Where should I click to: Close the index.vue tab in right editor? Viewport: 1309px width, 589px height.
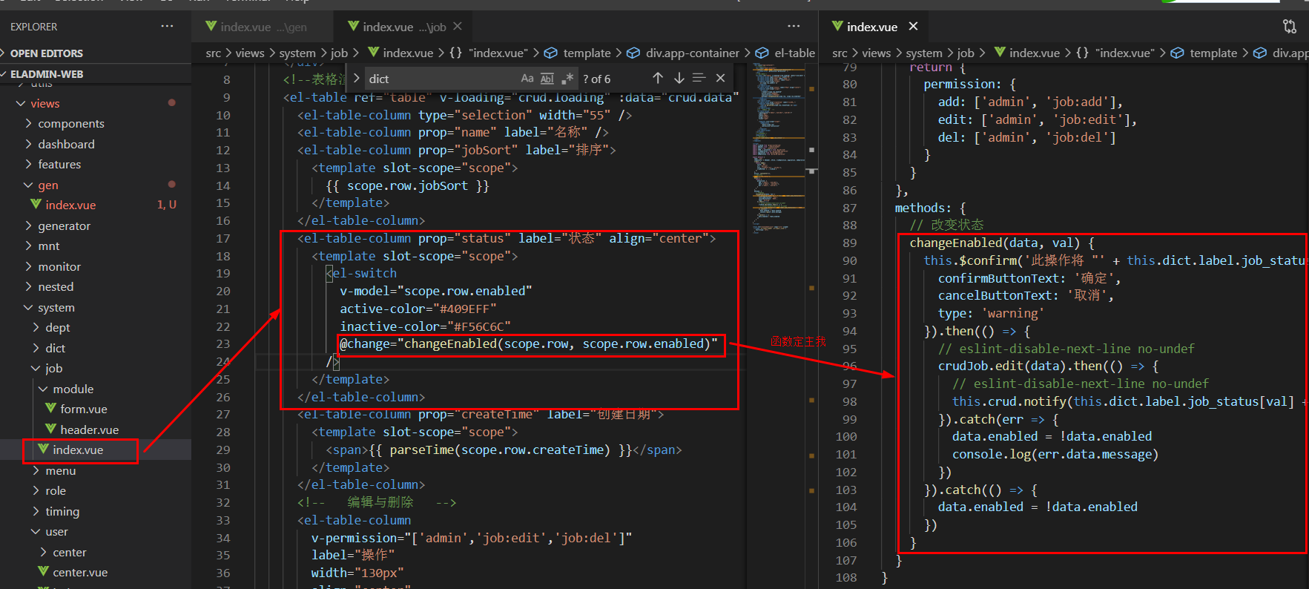point(913,26)
